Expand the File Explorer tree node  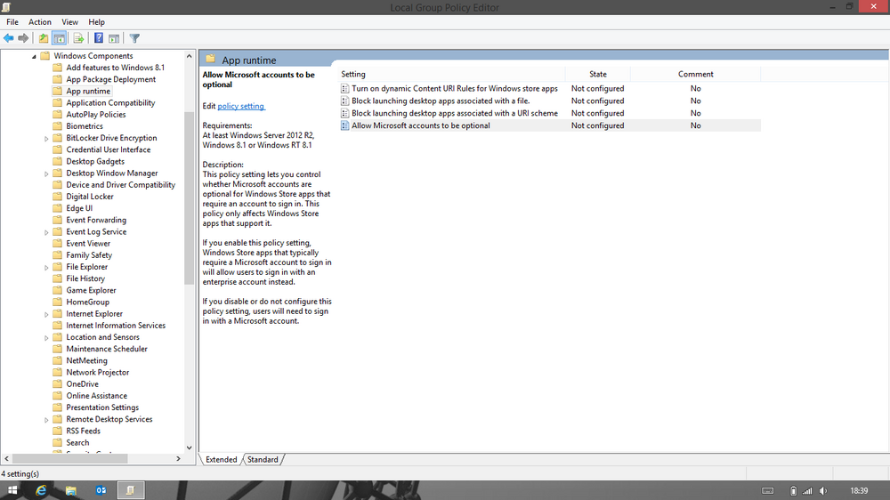[46, 267]
